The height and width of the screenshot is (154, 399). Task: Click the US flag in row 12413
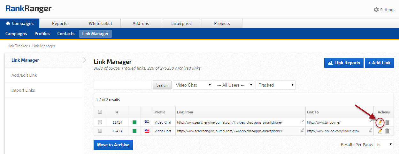click(147, 131)
